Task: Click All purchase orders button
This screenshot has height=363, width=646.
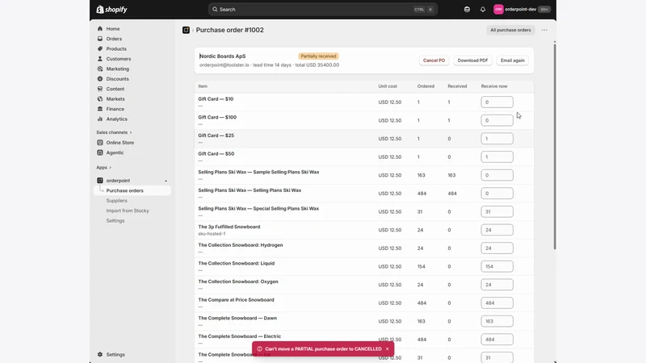Action: pyautogui.click(x=510, y=30)
